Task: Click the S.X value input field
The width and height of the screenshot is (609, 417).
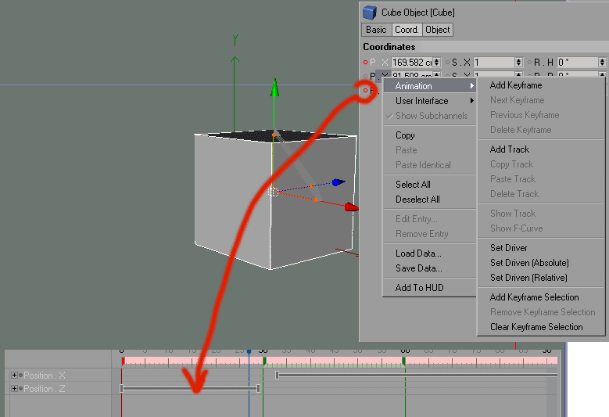Action: click(493, 63)
